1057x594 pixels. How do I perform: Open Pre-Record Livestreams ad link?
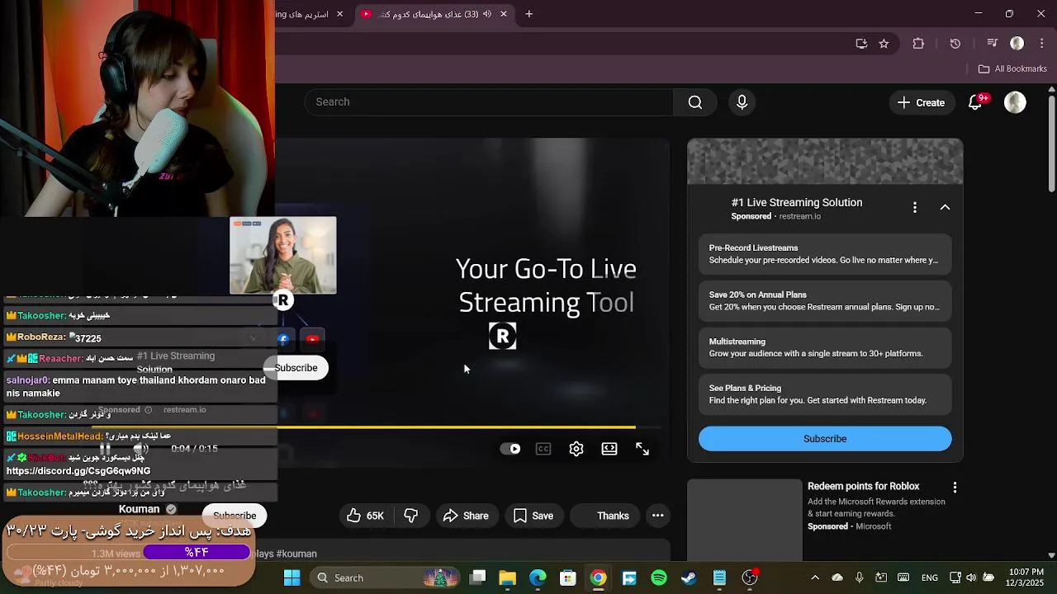click(825, 254)
